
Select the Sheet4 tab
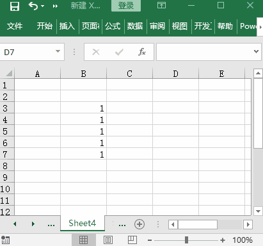point(83,223)
